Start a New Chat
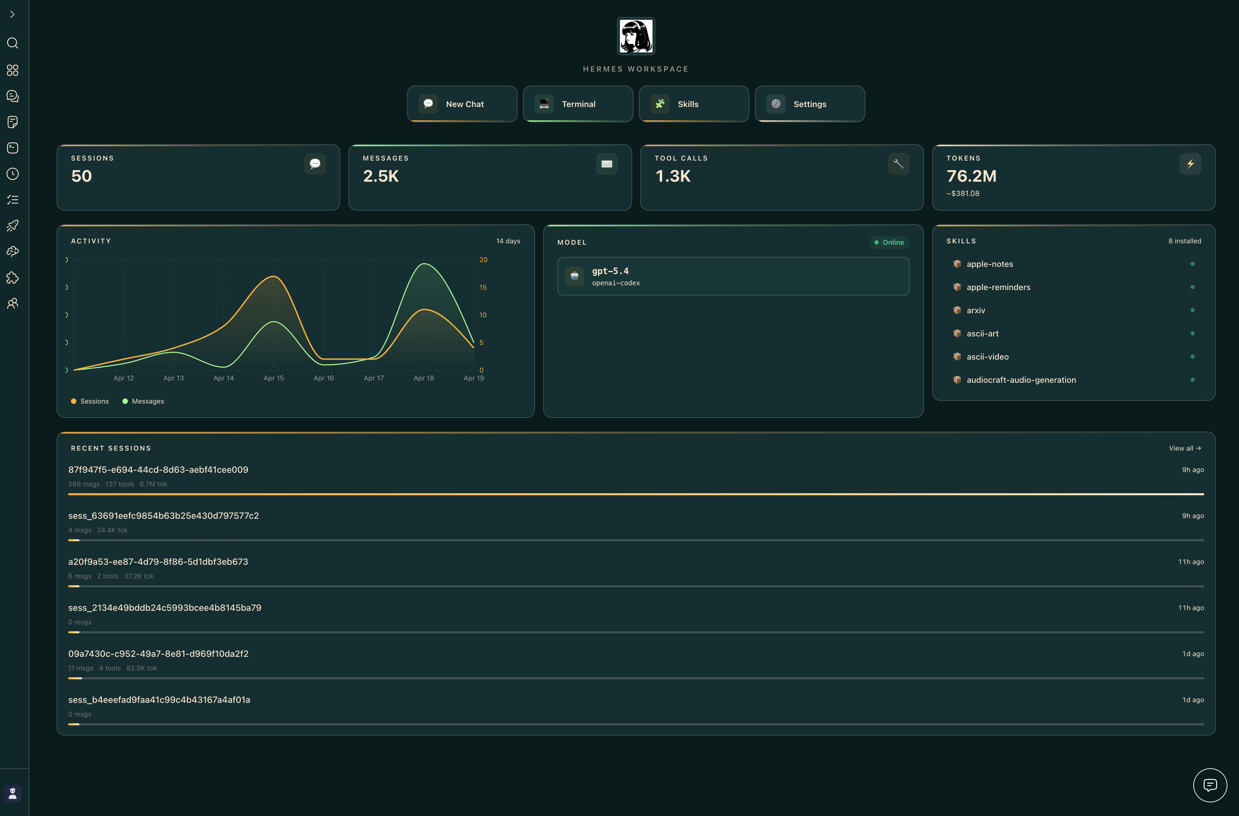1239x816 pixels. tap(461, 104)
